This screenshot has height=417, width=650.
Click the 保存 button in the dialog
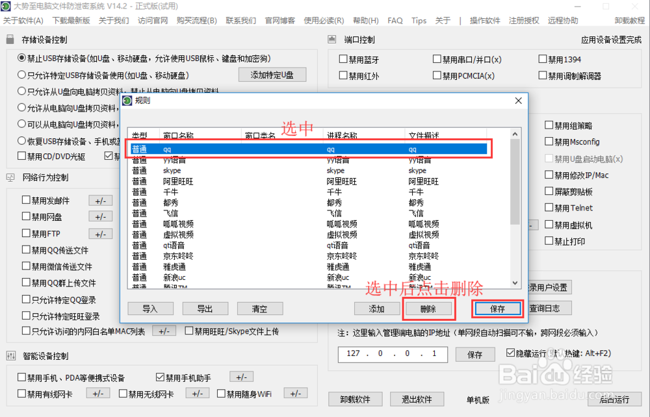(x=497, y=309)
